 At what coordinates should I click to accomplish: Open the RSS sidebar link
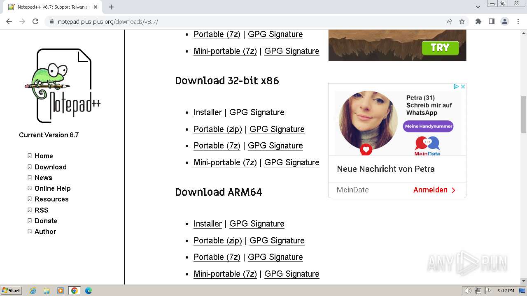(x=42, y=210)
